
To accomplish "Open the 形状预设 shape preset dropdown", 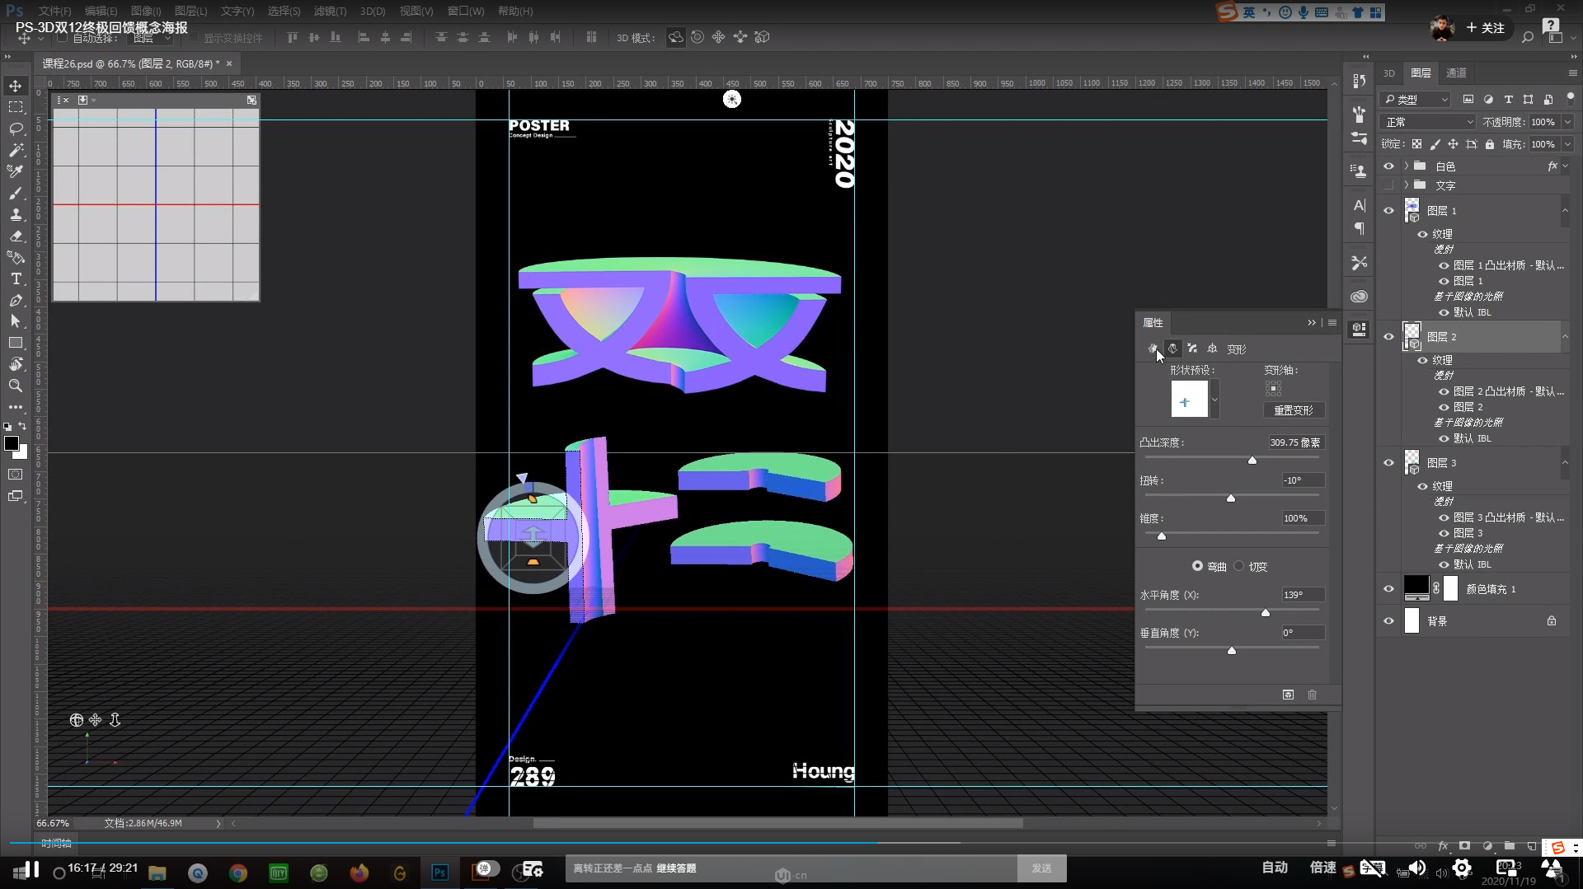I will tap(1214, 399).
